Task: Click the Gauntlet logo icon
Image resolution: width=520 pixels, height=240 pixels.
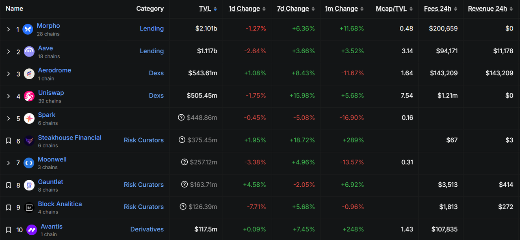Action: pyautogui.click(x=29, y=185)
